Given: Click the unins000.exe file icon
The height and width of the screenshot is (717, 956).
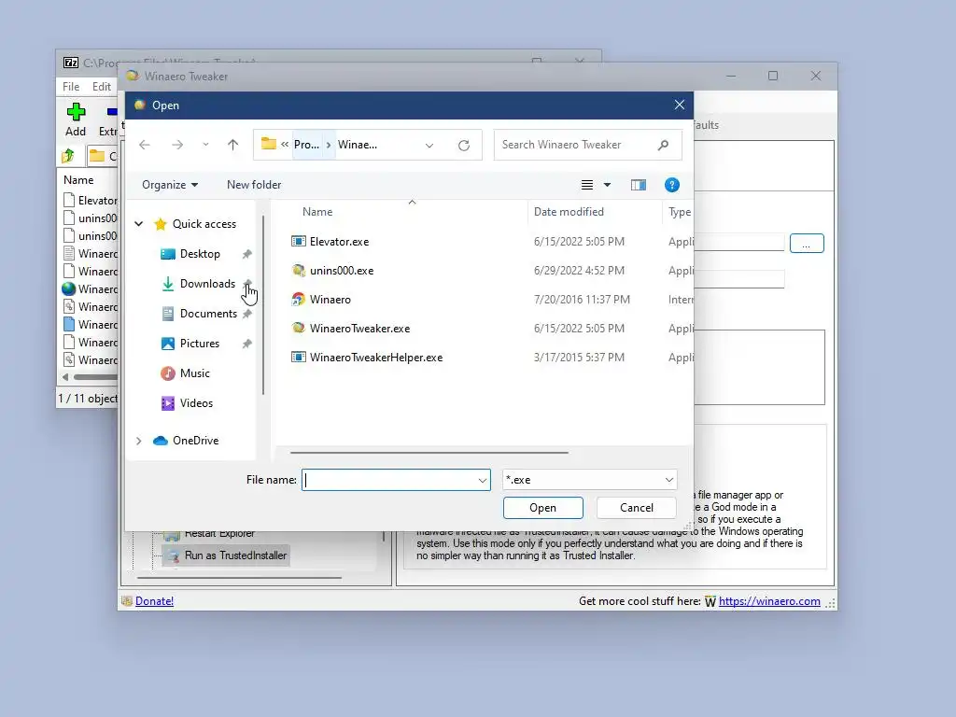Looking at the screenshot, I should 298,271.
